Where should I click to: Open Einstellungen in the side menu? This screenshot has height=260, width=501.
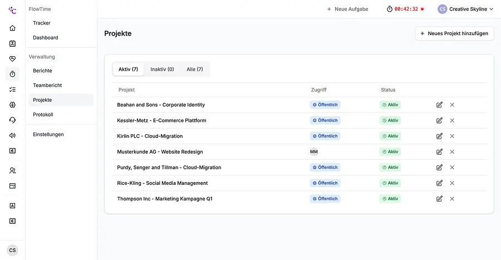pyautogui.click(x=48, y=134)
